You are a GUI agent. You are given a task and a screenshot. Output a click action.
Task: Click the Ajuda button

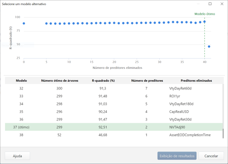click(17, 156)
